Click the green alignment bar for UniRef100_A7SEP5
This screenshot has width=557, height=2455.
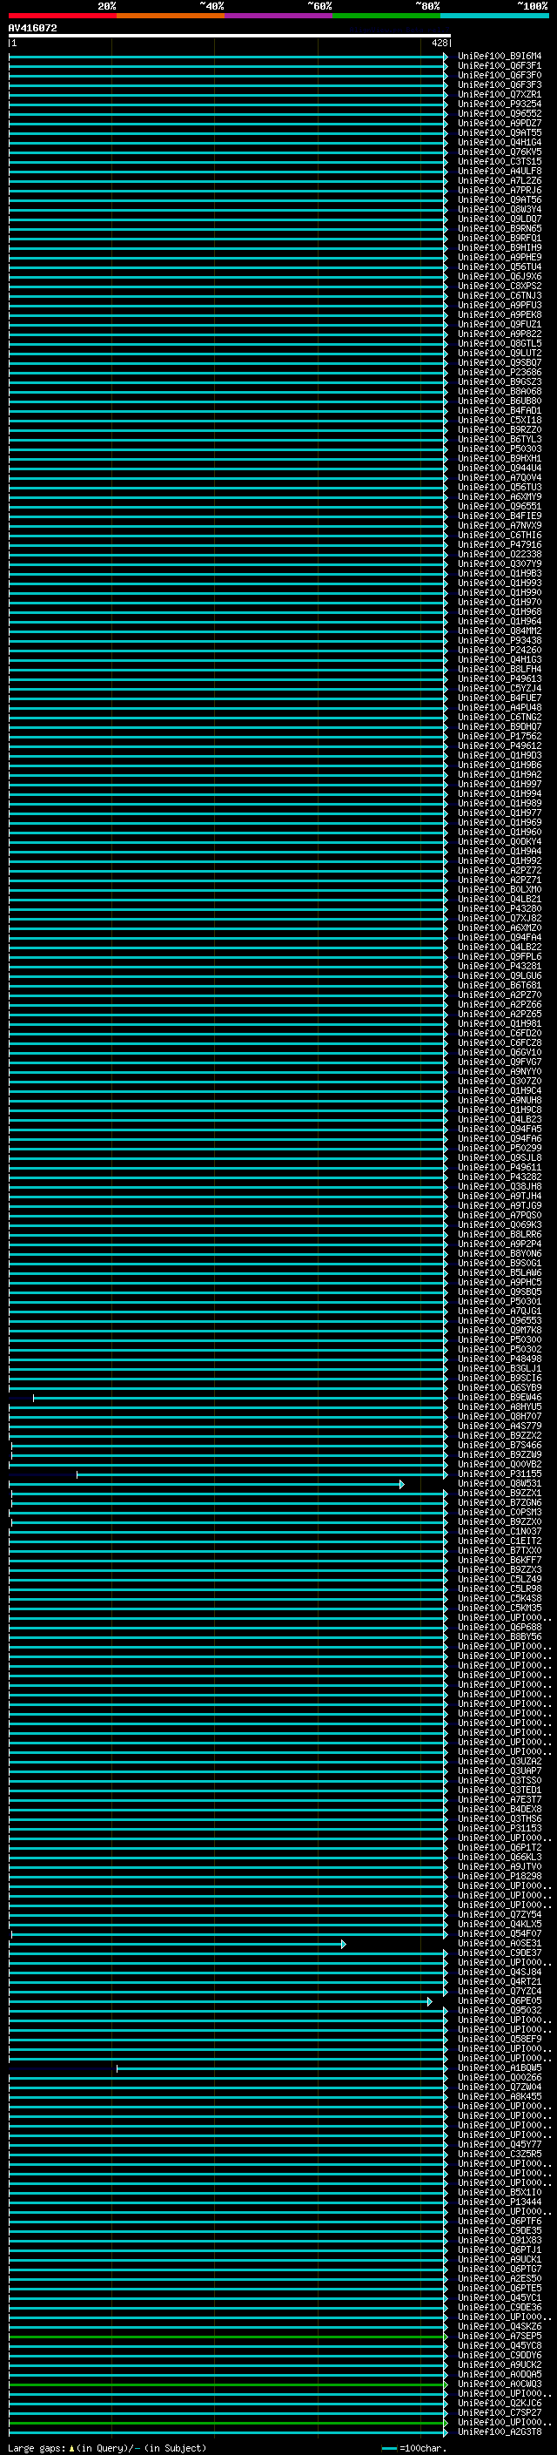[x=227, y=2337]
